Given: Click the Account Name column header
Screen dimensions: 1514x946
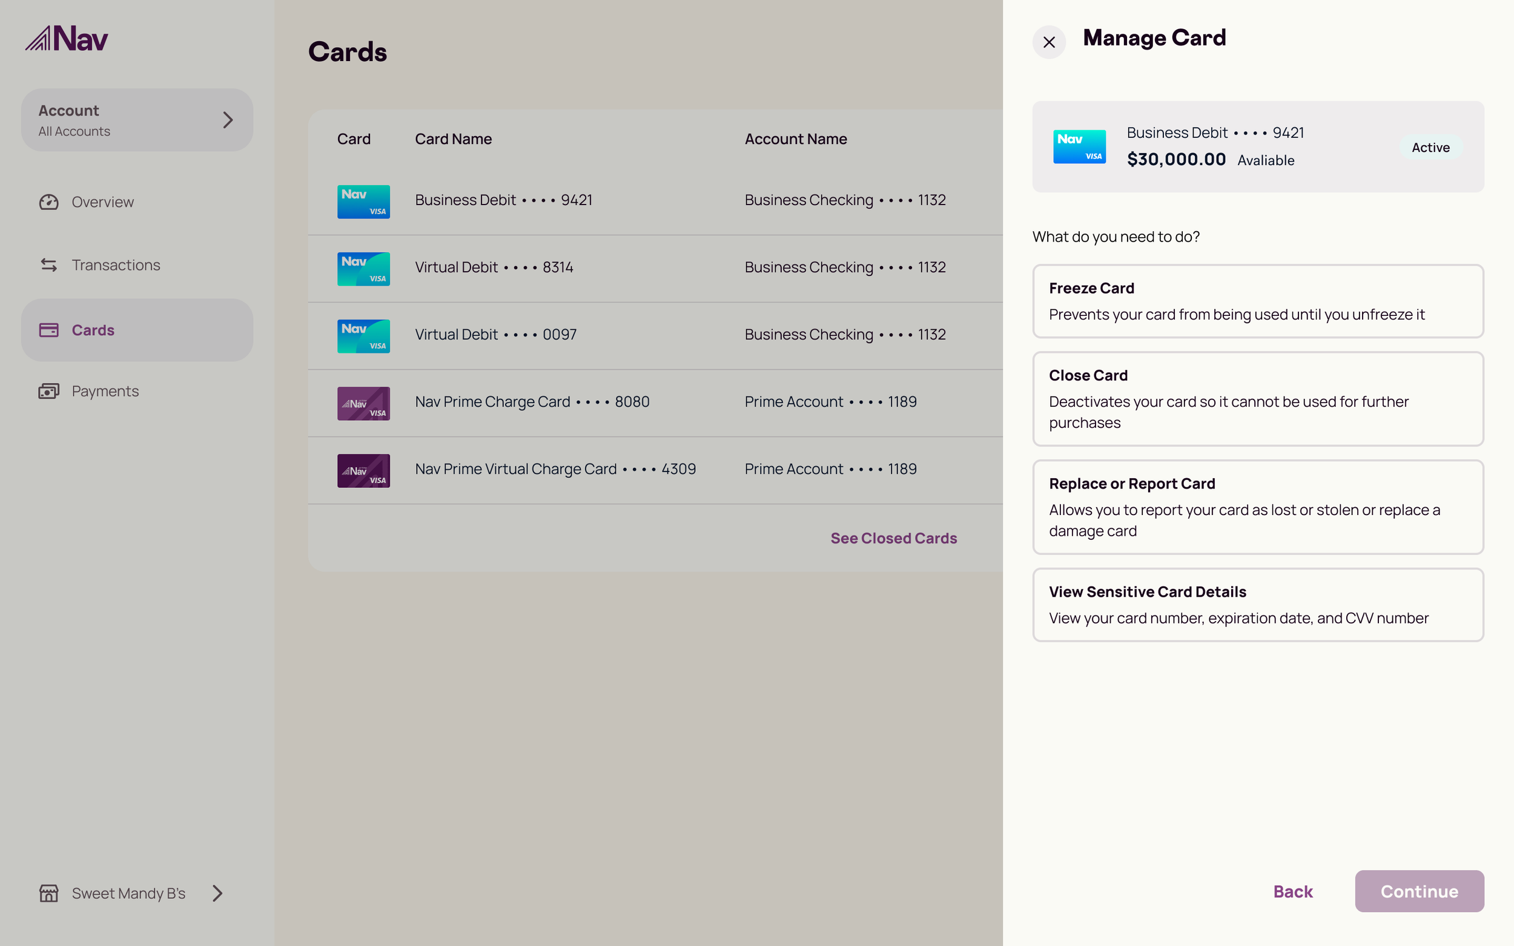Looking at the screenshot, I should pos(796,139).
